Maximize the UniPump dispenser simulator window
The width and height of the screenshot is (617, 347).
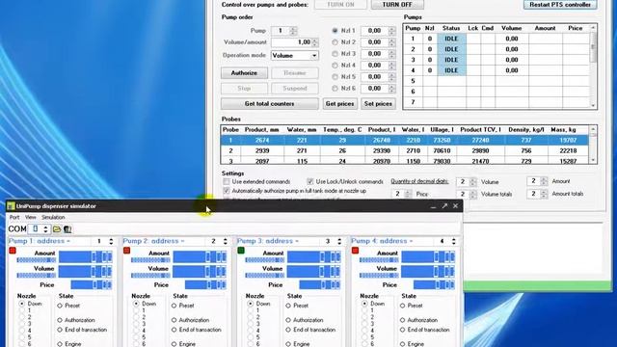pyautogui.click(x=444, y=205)
